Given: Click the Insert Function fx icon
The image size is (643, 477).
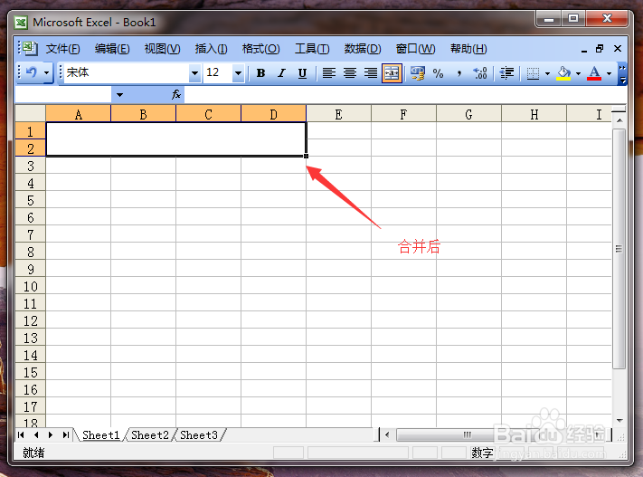Looking at the screenshot, I should pos(176,95).
